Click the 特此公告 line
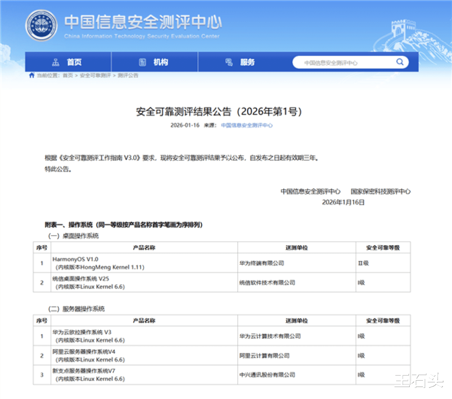 click(x=58, y=169)
